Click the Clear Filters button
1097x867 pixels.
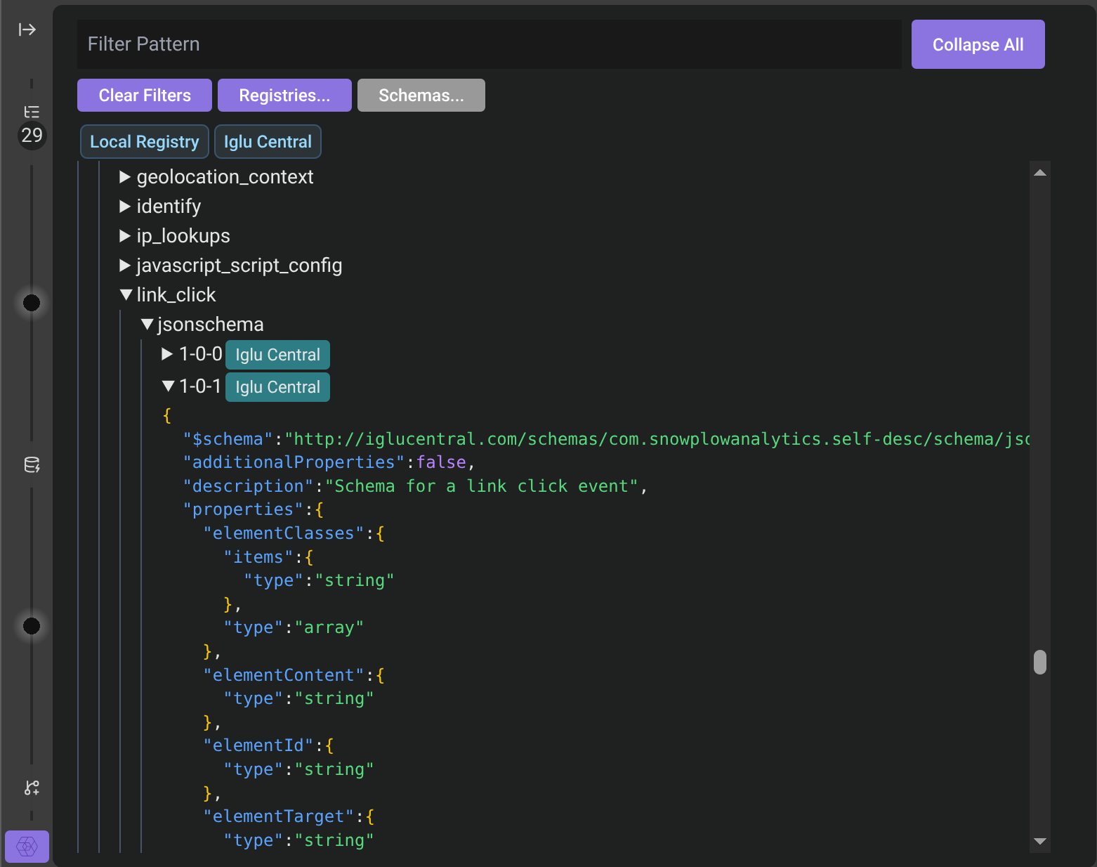(x=145, y=96)
